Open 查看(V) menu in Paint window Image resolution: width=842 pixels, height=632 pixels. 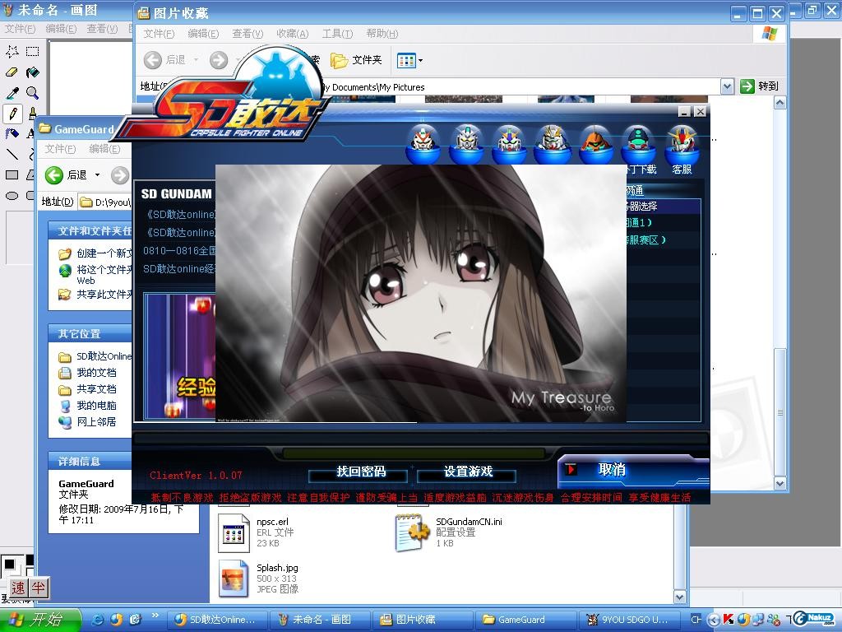pos(102,29)
